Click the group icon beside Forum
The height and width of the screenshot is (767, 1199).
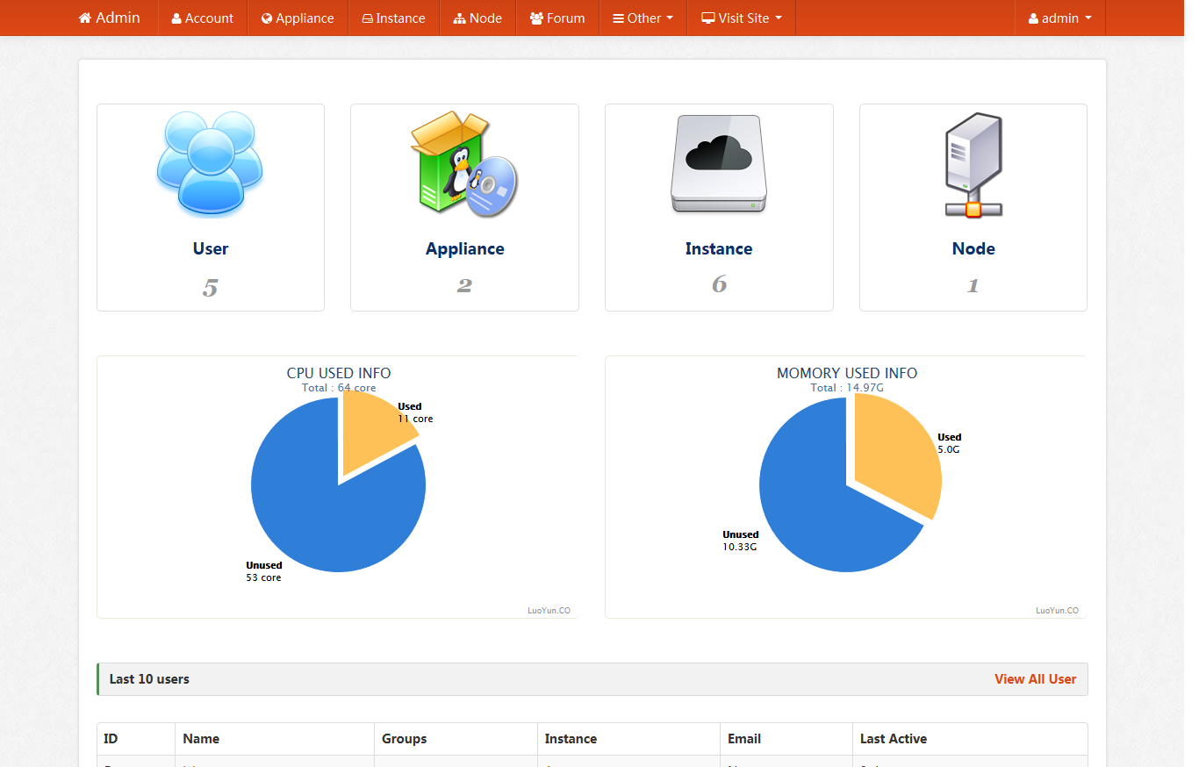pyautogui.click(x=536, y=18)
